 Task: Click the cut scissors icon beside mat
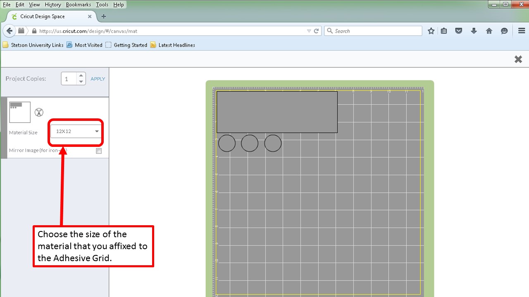tap(39, 112)
